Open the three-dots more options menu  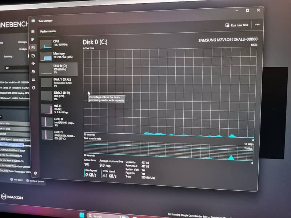coord(257,25)
